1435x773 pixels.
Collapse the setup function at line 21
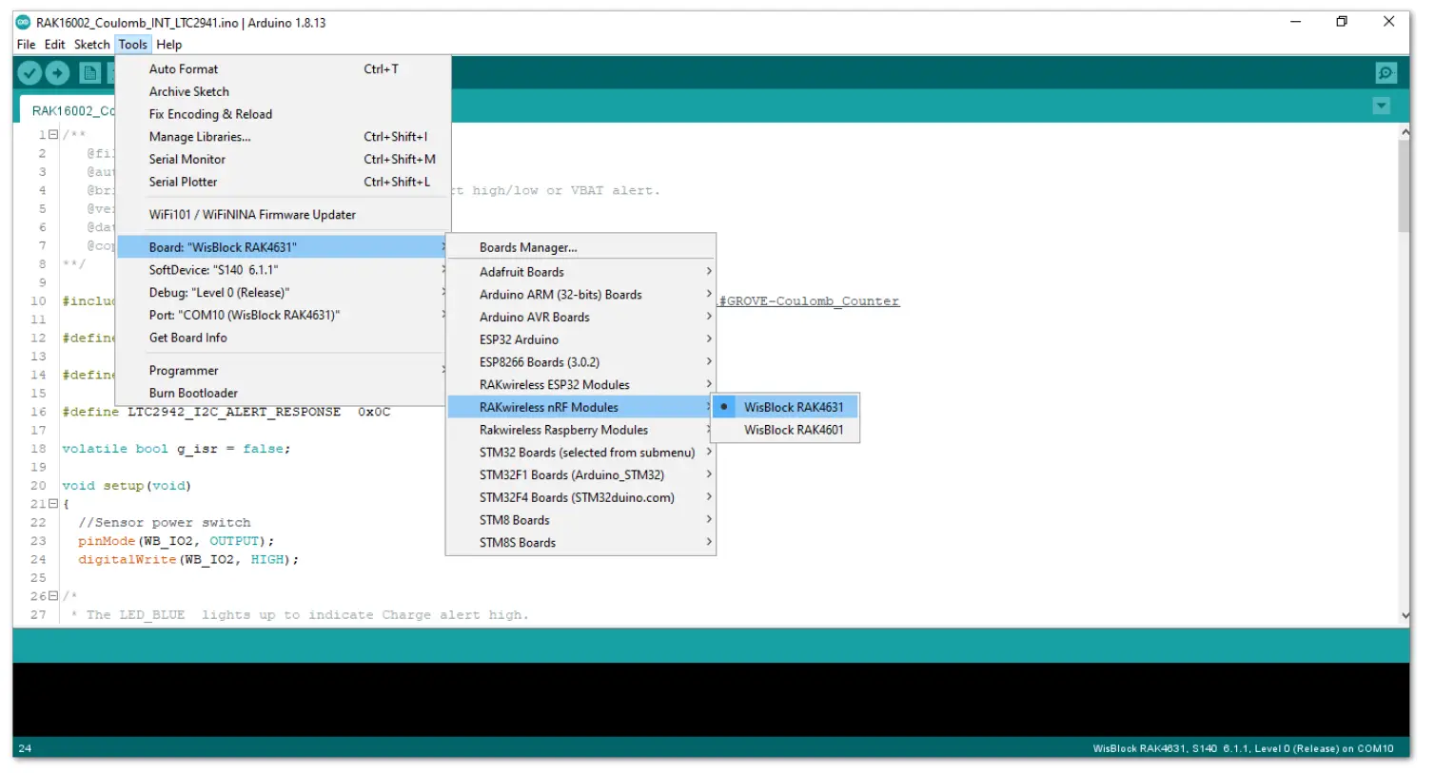(x=53, y=504)
